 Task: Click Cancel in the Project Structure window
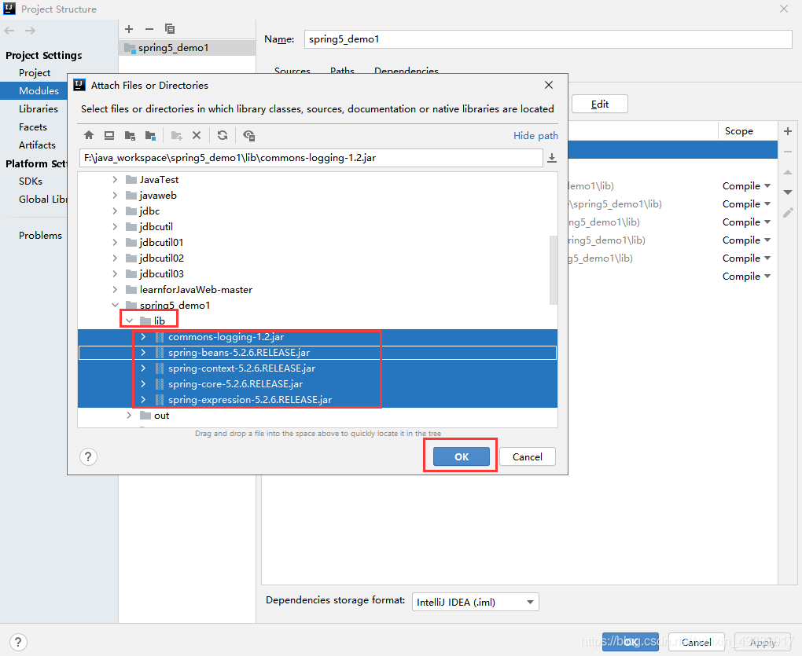(696, 642)
